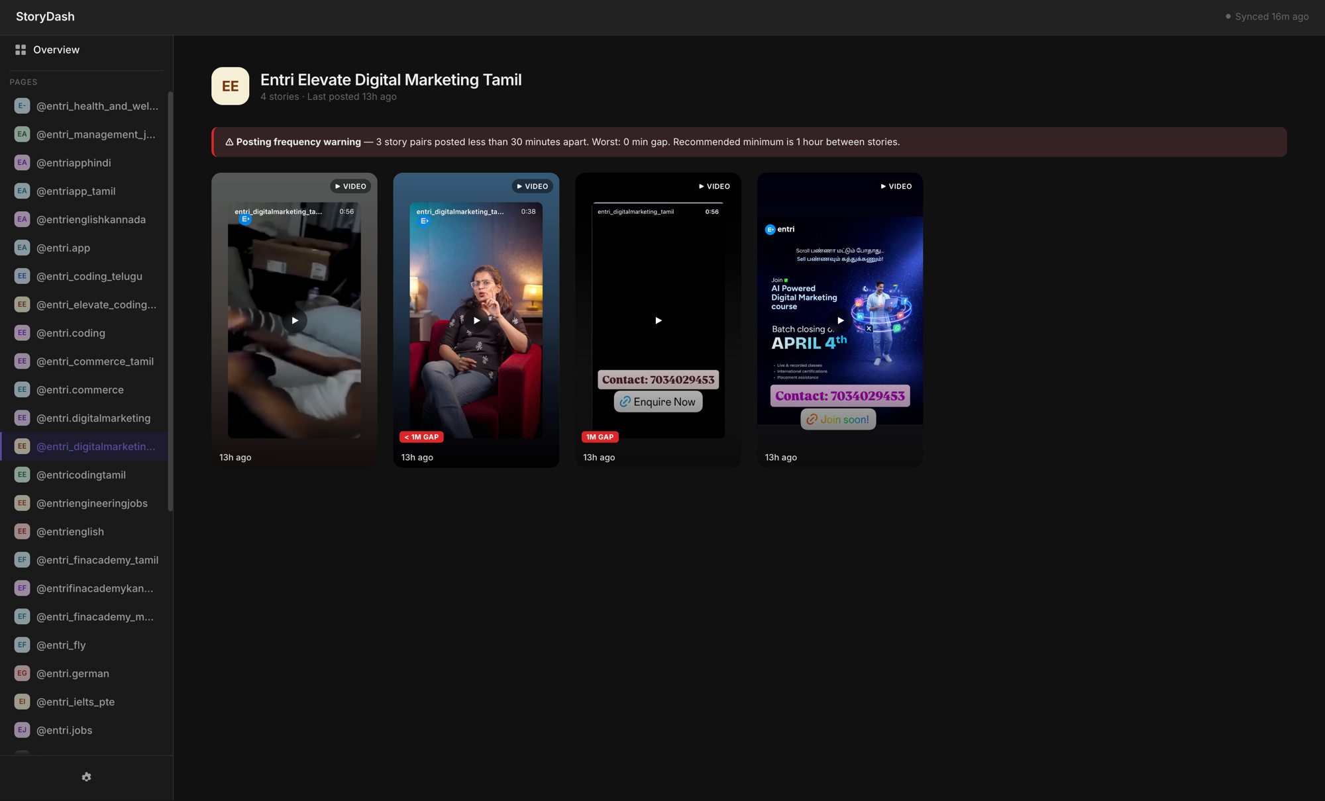
Task: Go to @entricodingtamil page
Action: click(81, 475)
